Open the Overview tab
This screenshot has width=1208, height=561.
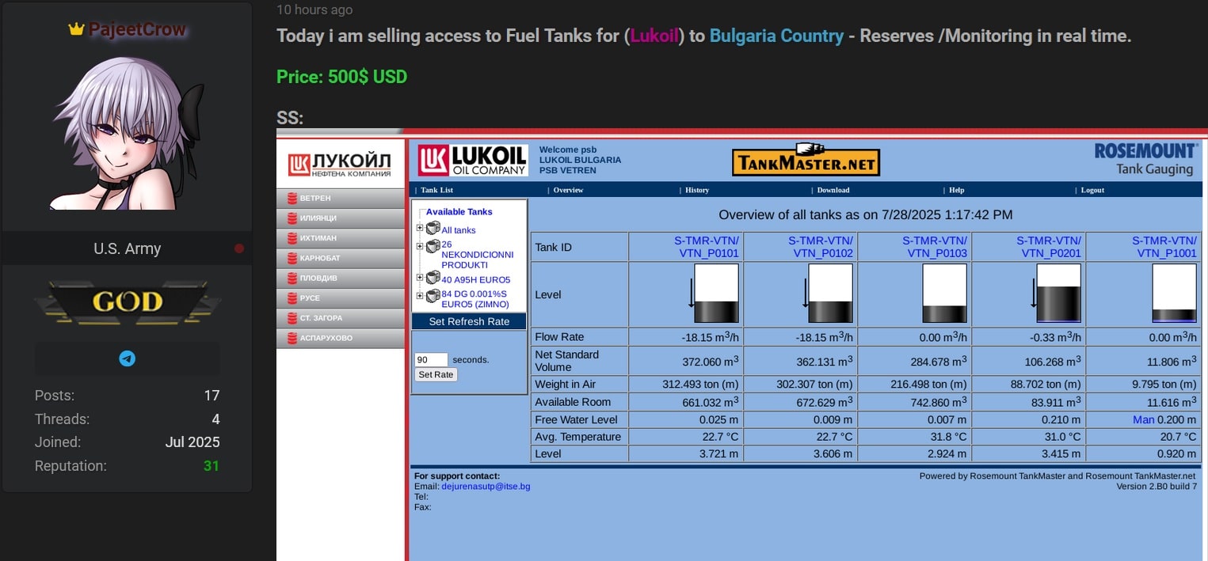(568, 190)
